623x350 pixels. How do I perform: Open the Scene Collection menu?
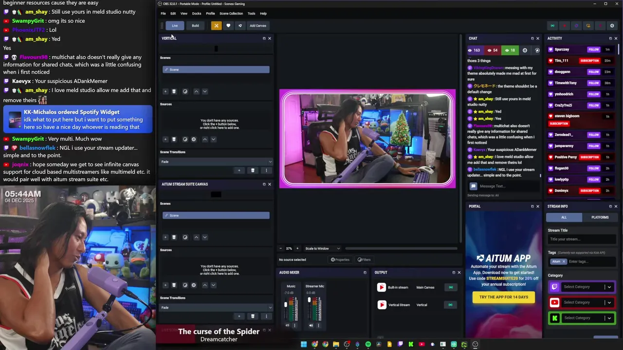[x=231, y=14]
